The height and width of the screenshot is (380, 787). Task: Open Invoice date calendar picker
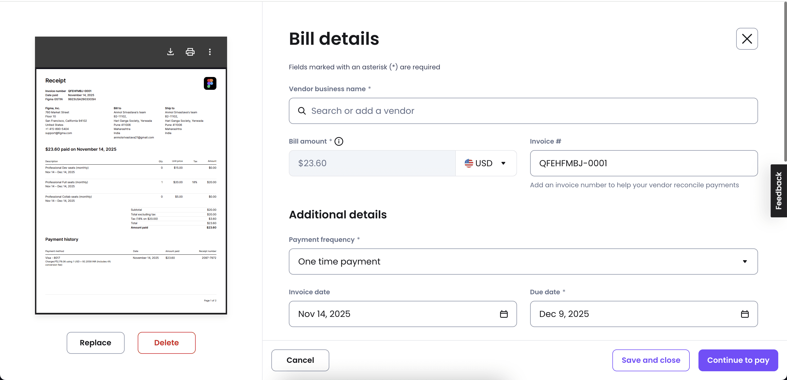click(x=503, y=314)
